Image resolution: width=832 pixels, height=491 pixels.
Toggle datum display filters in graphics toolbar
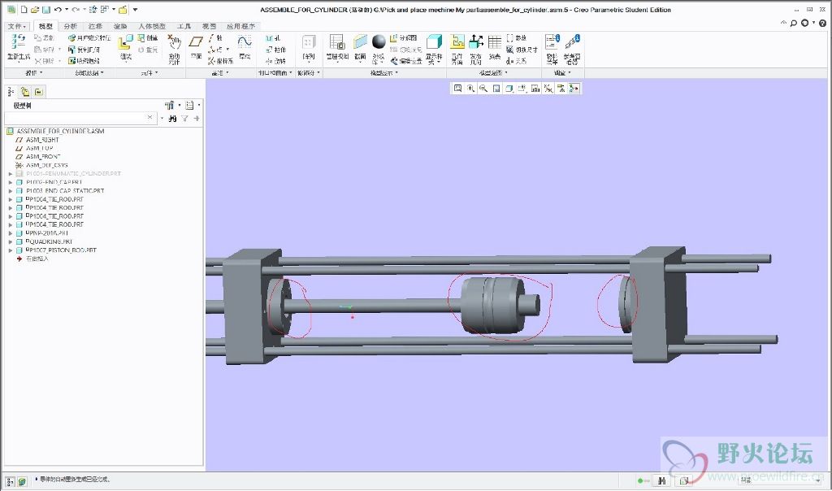coord(548,88)
